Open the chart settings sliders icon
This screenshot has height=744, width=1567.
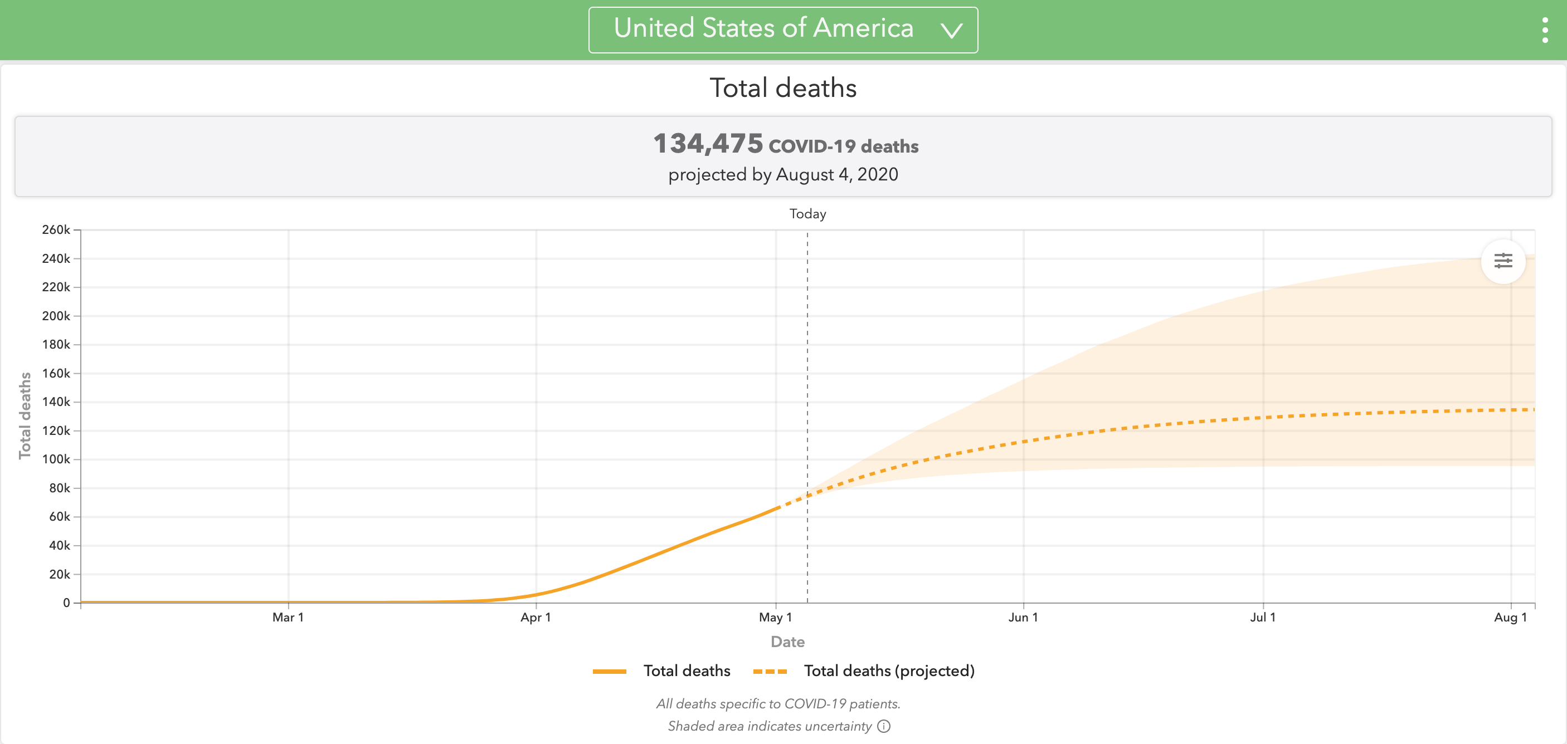pyautogui.click(x=1503, y=261)
